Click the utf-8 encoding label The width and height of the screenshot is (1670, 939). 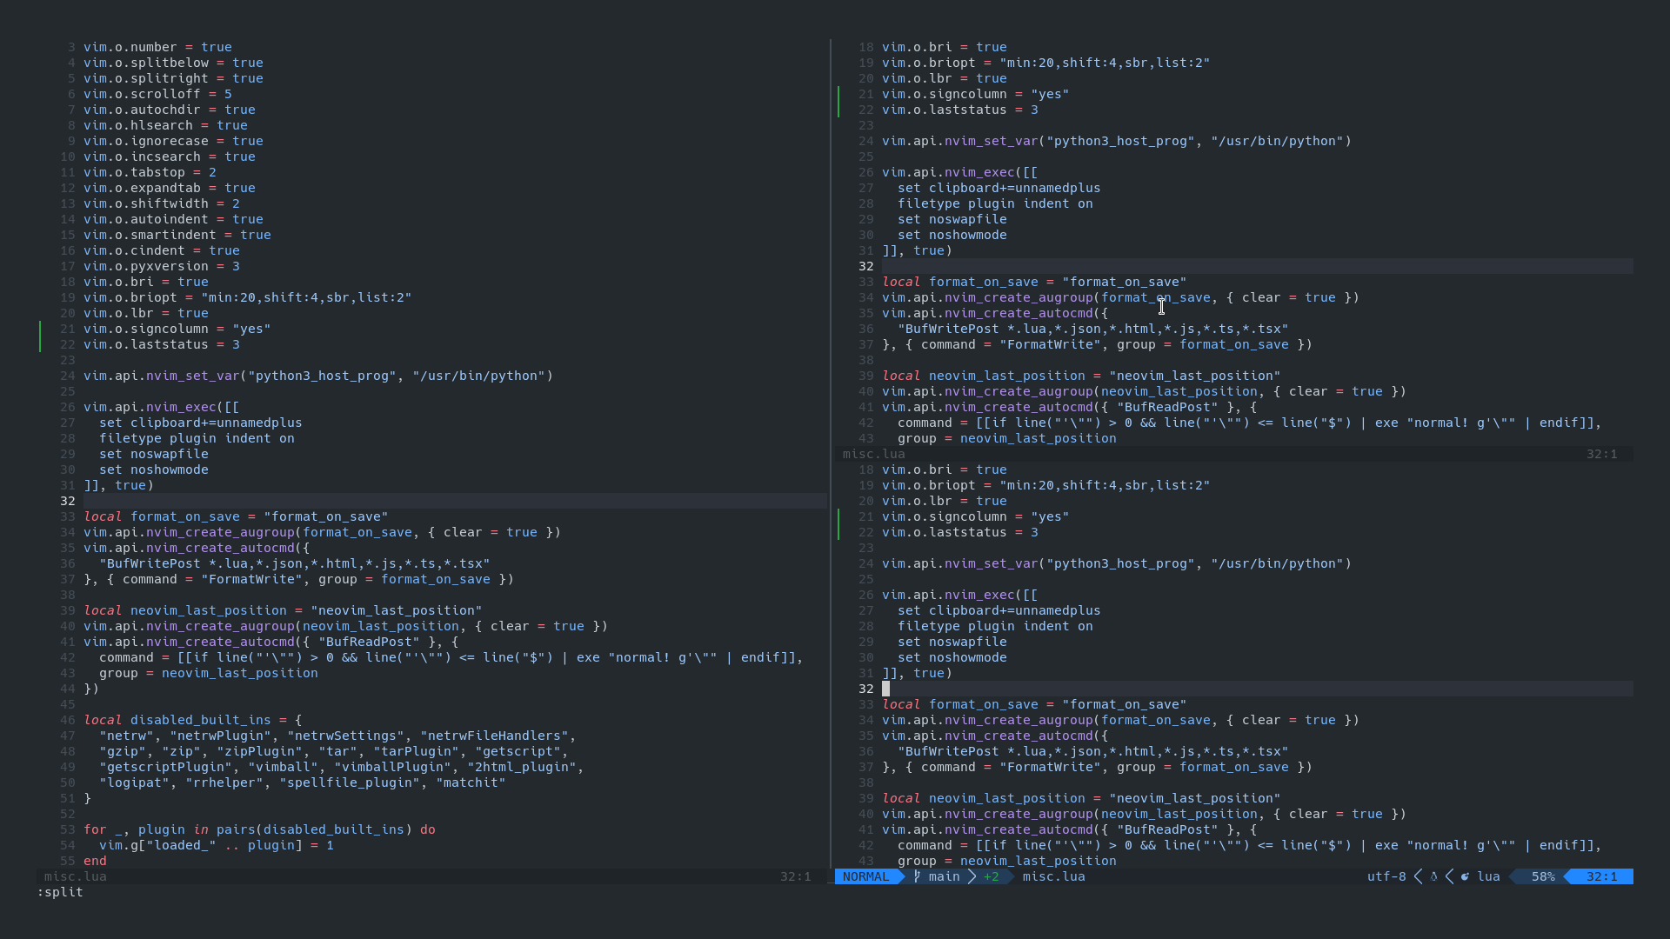[x=1385, y=876]
